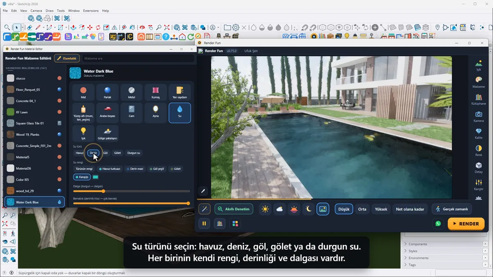Open the user account dropdown arrow in toolbar
The width and height of the screenshot is (493, 277).
point(218,27)
